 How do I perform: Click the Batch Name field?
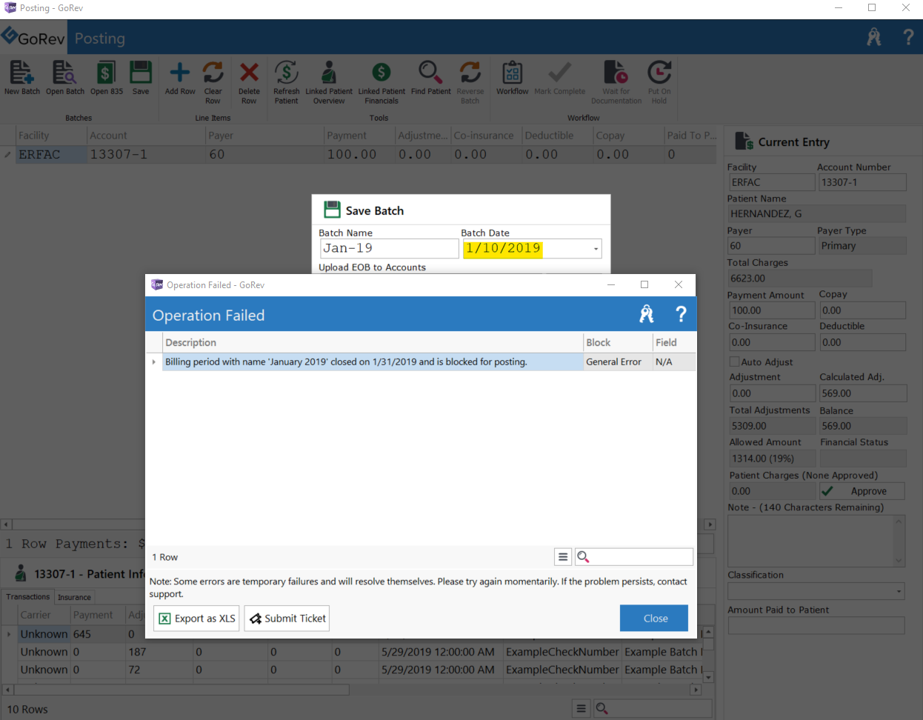pos(389,249)
